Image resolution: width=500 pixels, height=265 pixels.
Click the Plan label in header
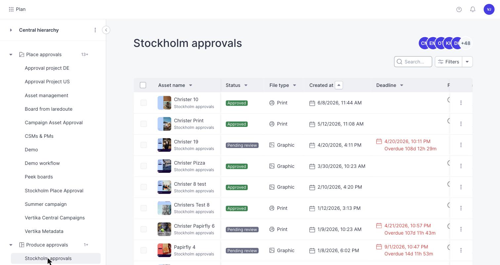coord(21,9)
